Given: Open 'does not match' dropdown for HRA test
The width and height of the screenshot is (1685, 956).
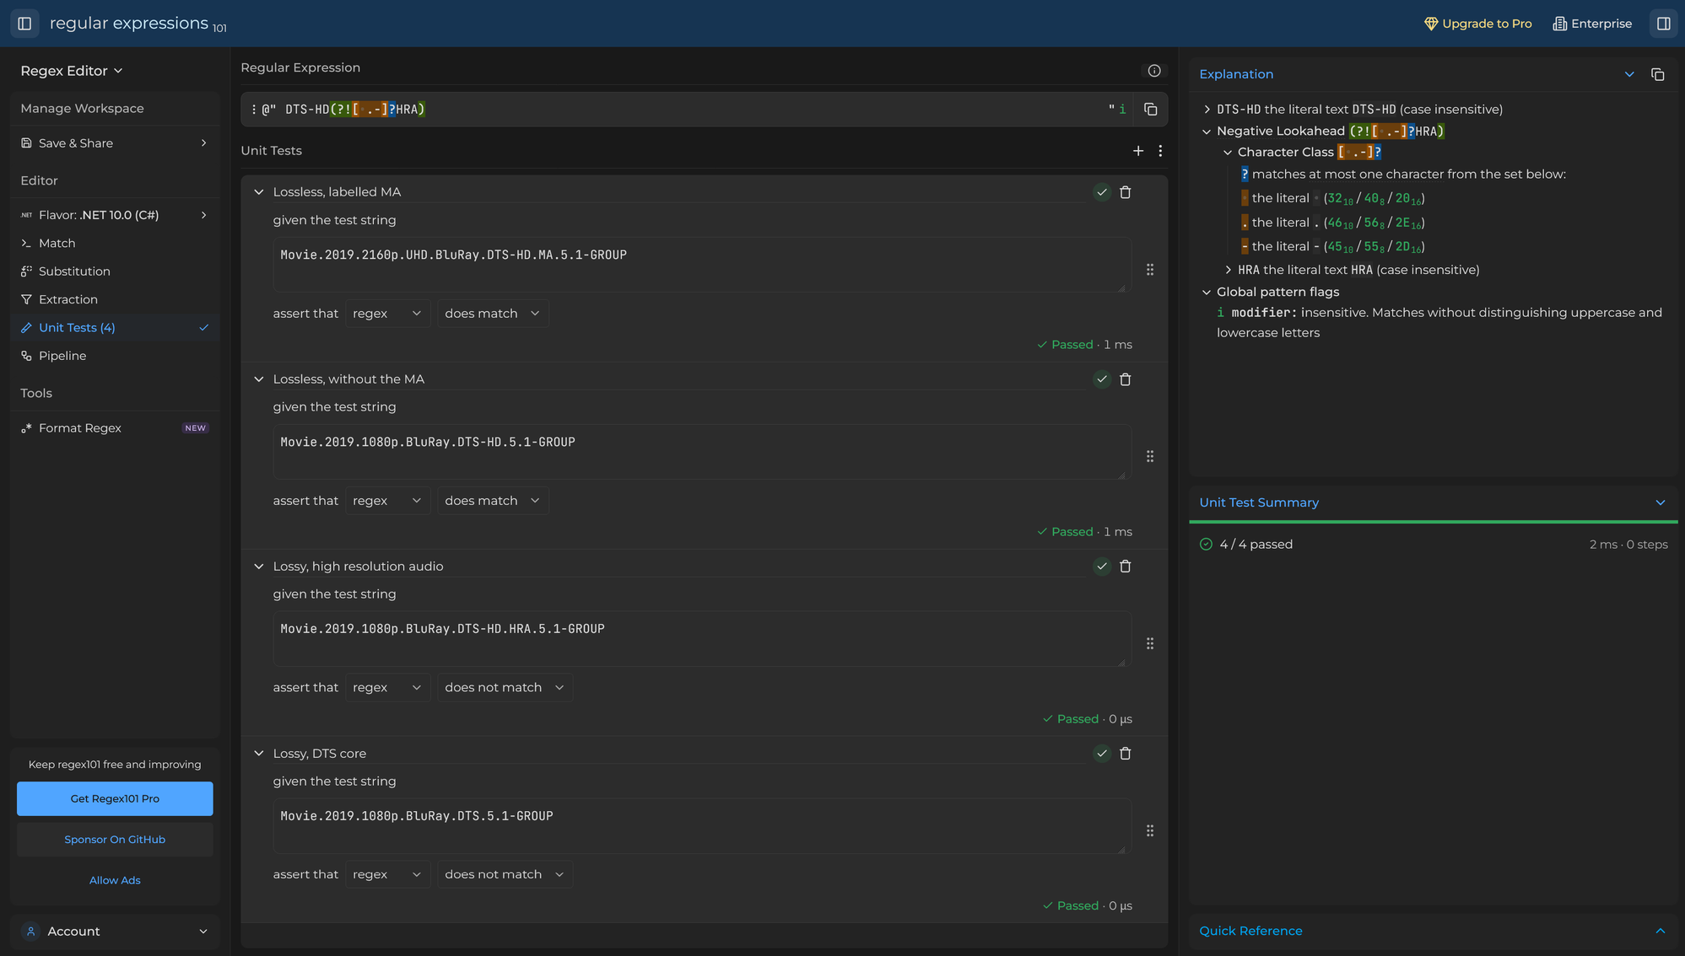Looking at the screenshot, I should pyautogui.click(x=505, y=688).
